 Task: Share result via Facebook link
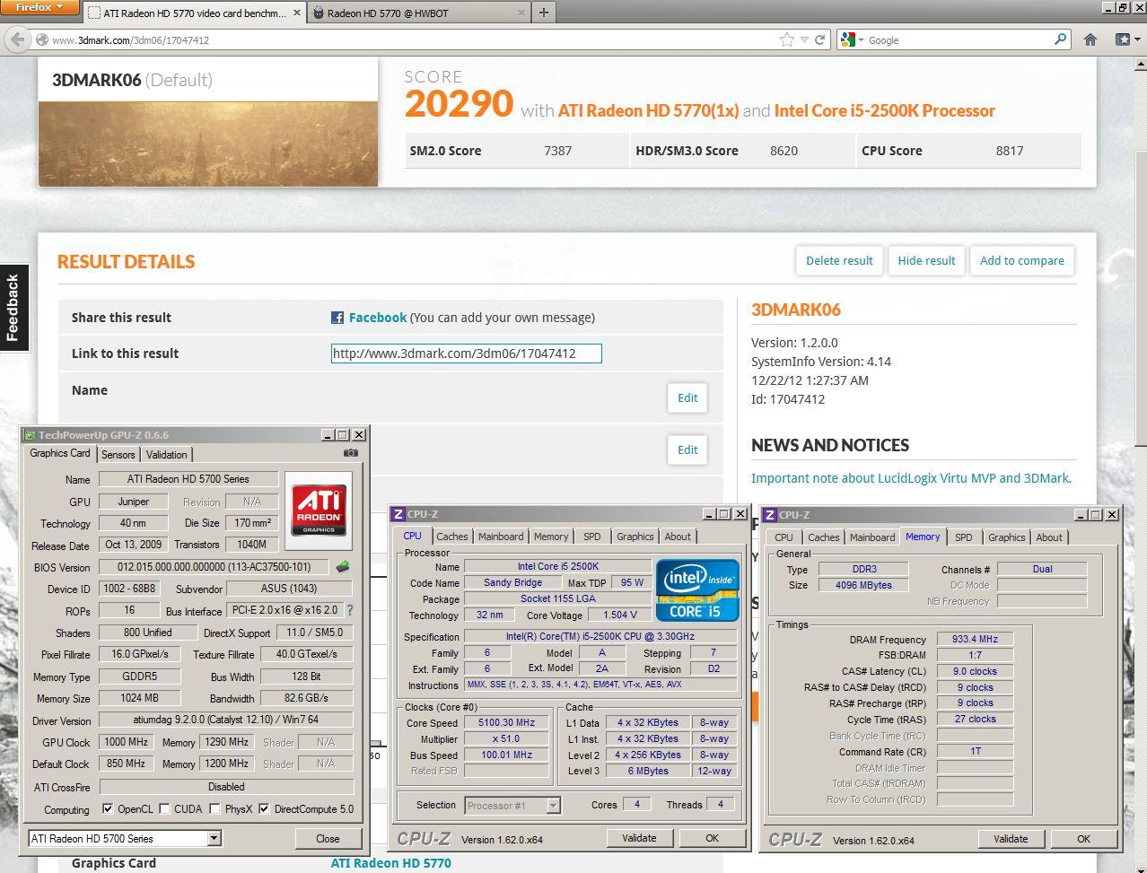(x=377, y=318)
